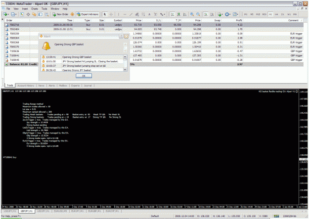The width and height of the screenshot is (309, 219).
Task: Select the M30 timeframe button
Action: tap(265, 14)
